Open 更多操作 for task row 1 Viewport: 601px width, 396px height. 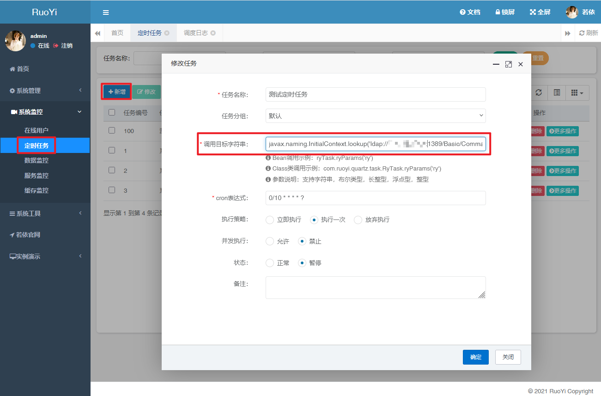[x=563, y=151]
